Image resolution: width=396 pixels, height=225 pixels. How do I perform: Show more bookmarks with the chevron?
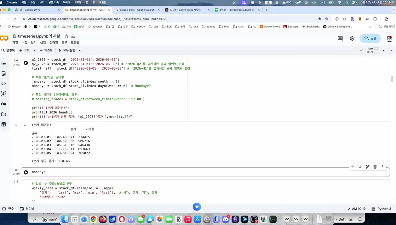point(370,27)
